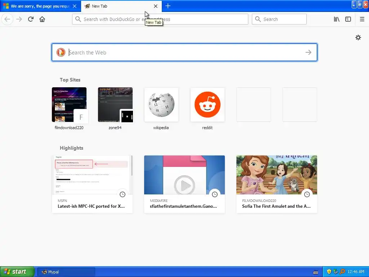Open the home page icon
Viewport: 369px width, 277px height.
pos(42,19)
